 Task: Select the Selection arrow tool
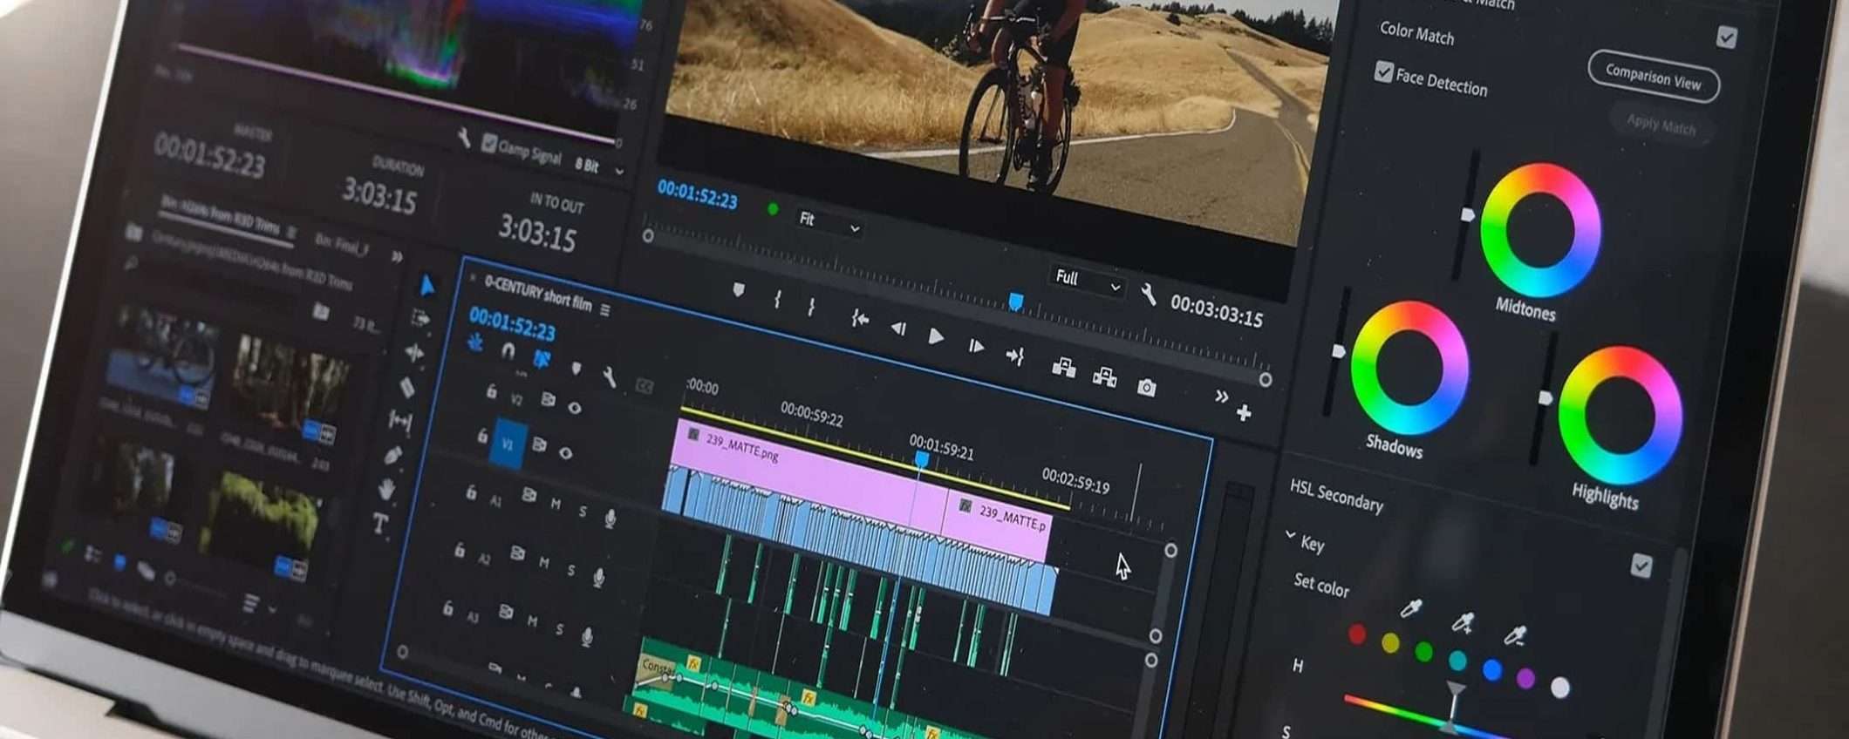coord(427,285)
